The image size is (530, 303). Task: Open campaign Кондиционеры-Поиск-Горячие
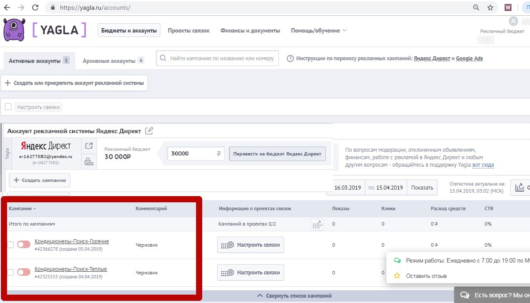72,241
